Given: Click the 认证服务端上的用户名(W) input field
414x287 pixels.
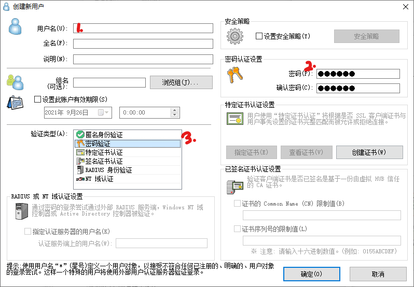Looking at the screenshot, I should click(x=161, y=243).
